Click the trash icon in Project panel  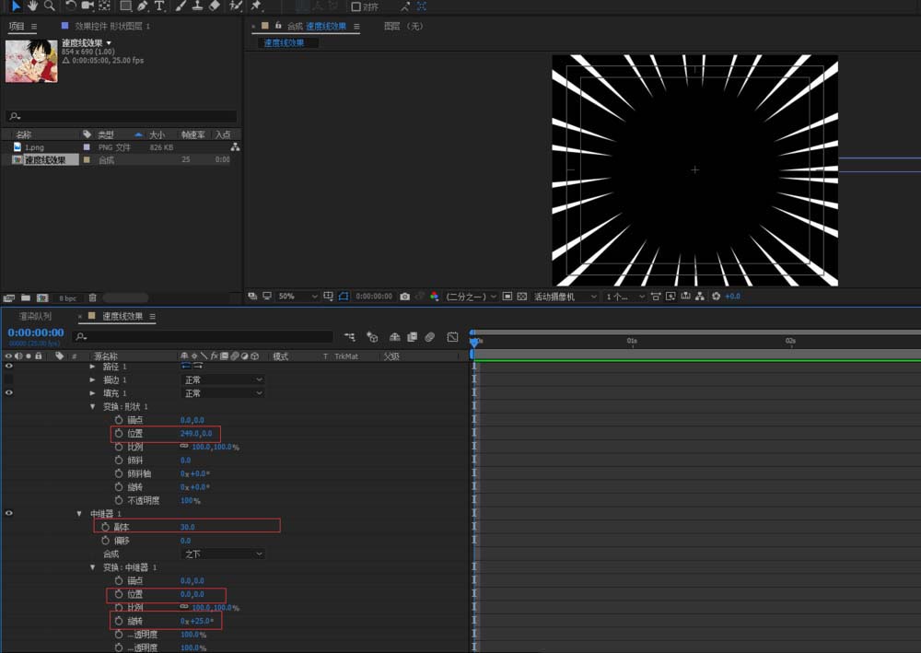click(x=92, y=297)
